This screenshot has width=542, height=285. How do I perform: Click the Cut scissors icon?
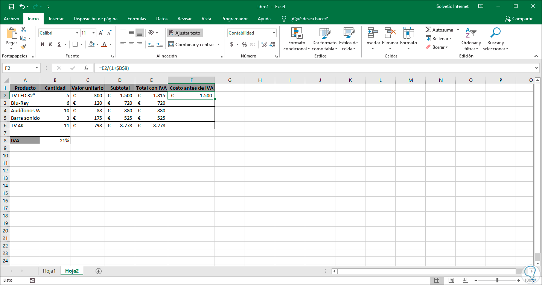pos(23,30)
